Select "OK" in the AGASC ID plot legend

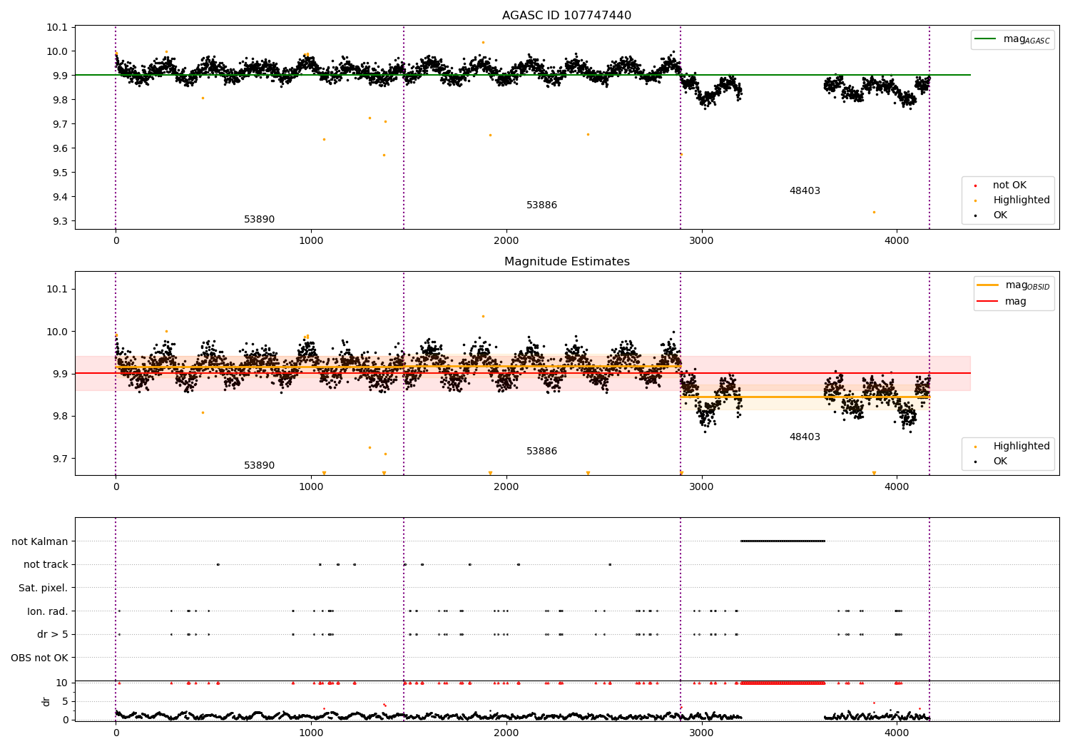(x=1000, y=215)
